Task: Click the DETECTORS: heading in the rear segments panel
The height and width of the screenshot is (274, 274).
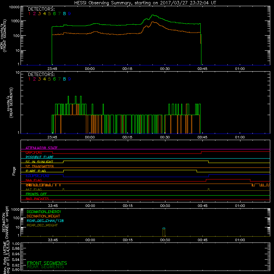Action: (x=41, y=75)
